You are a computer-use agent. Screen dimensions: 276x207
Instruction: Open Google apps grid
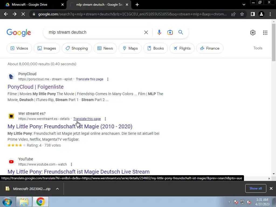point(265,33)
